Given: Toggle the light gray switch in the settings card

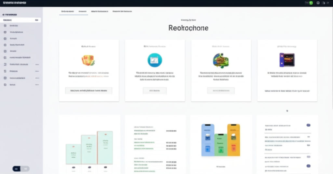Looking at the screenshot, I should 308,157.
